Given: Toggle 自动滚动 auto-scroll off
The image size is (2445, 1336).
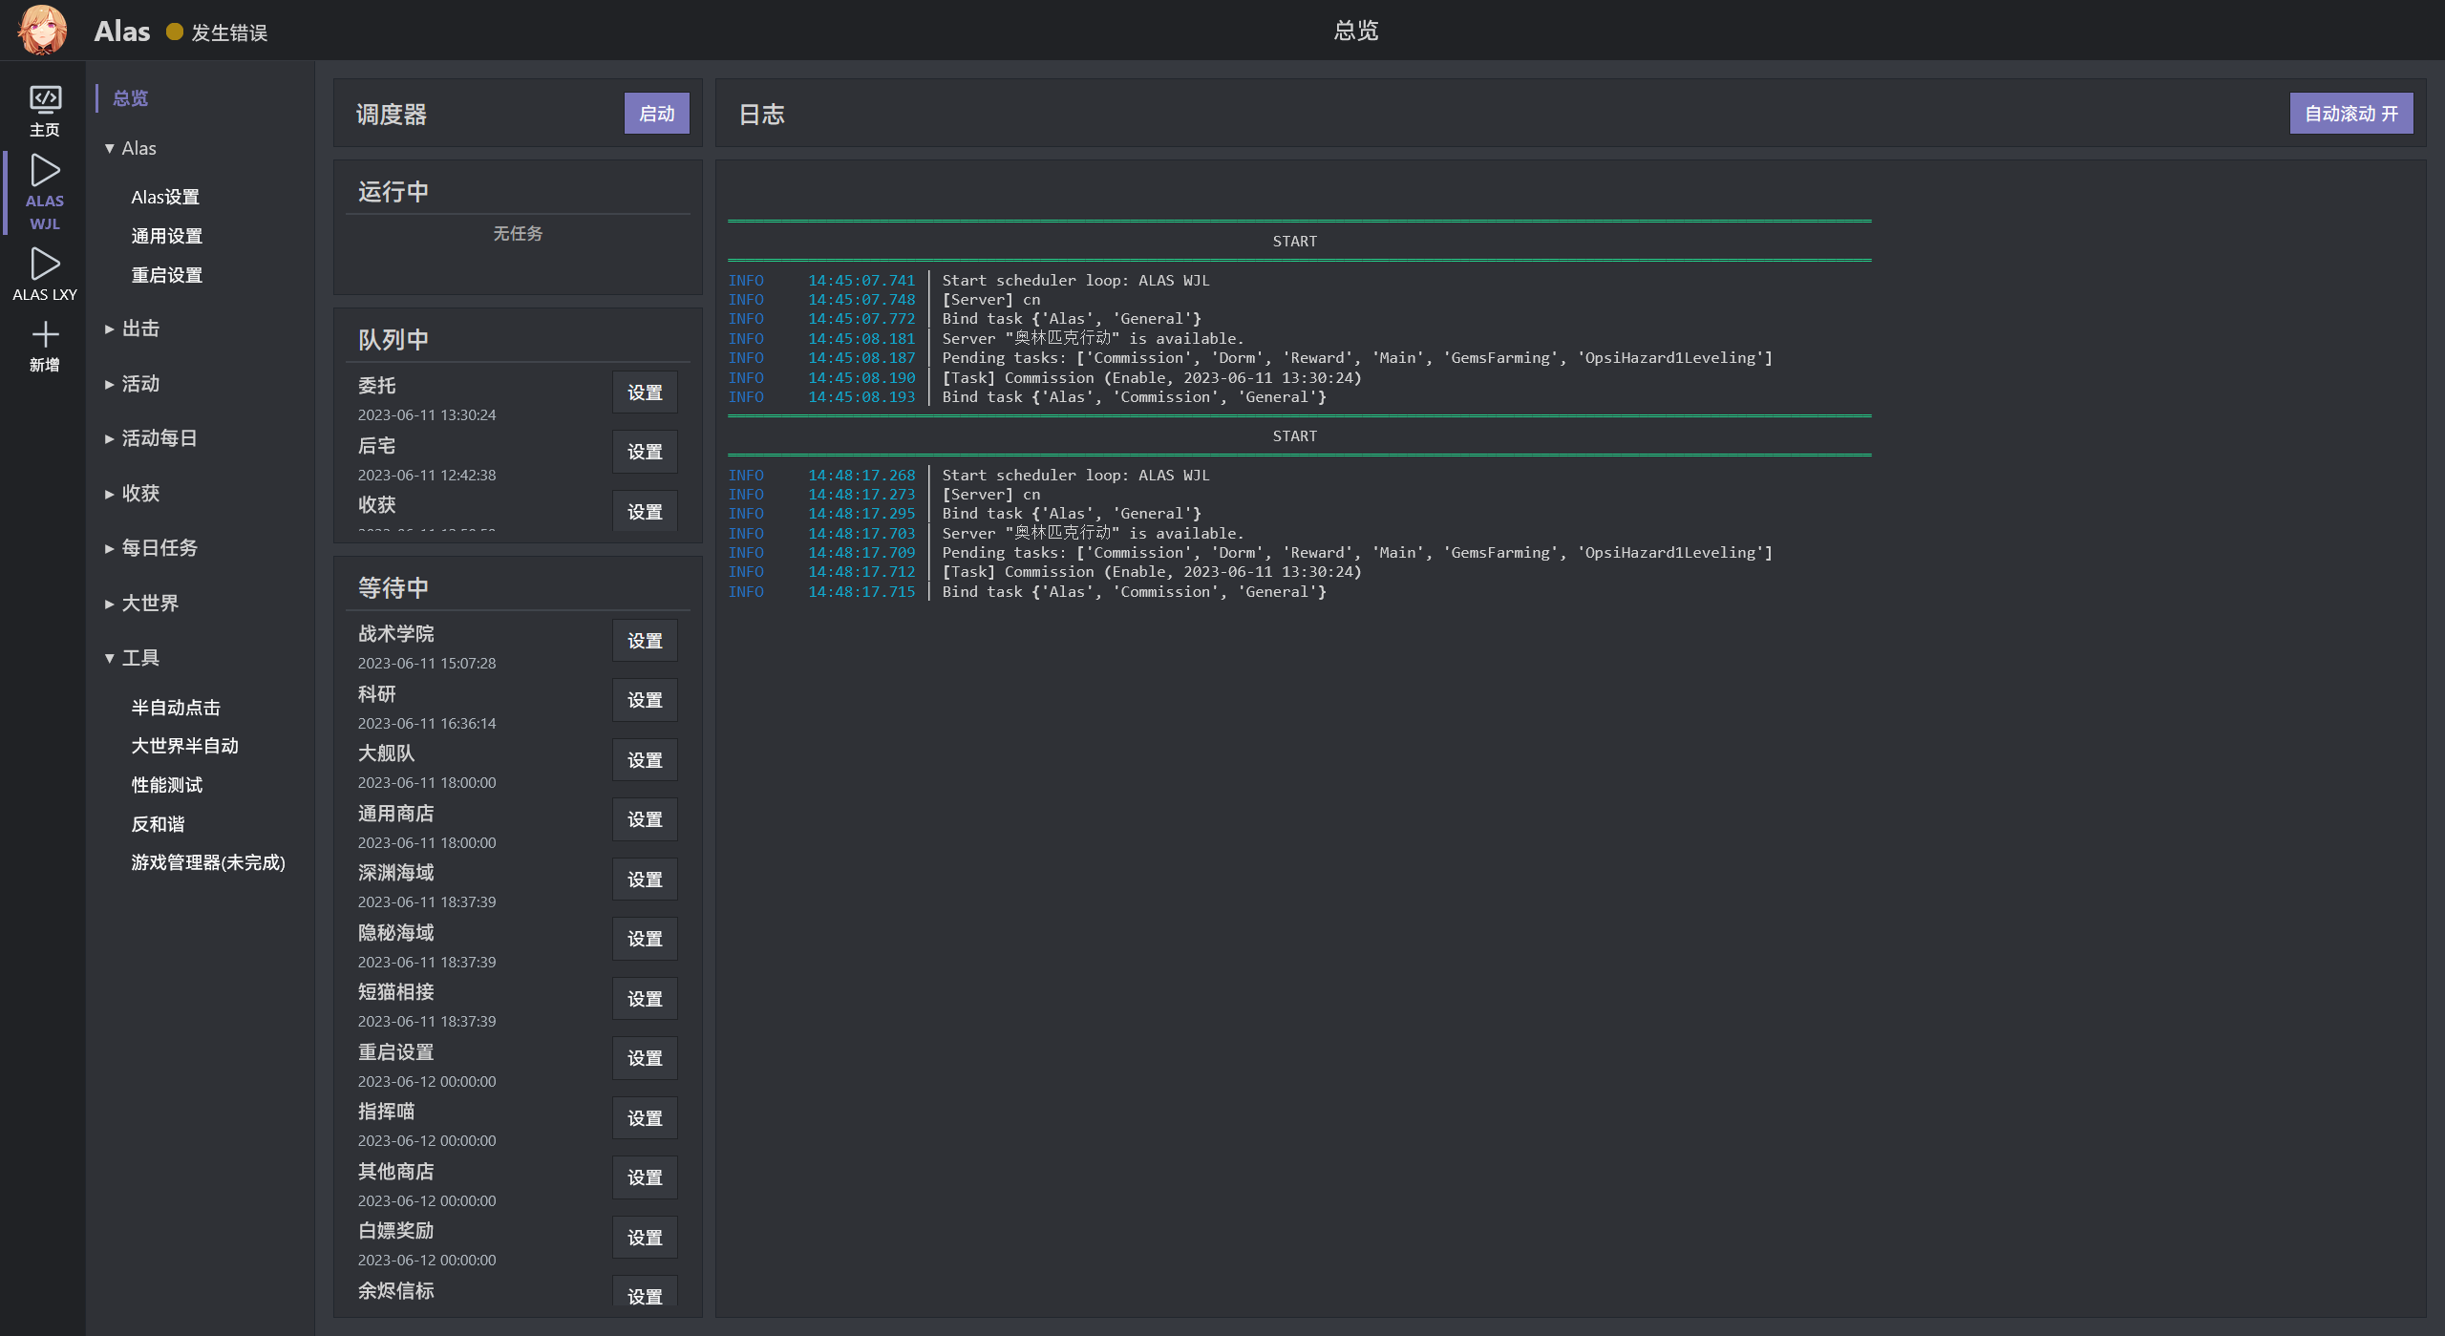Looking at the screenshot, I should (x=2350, y=113).
